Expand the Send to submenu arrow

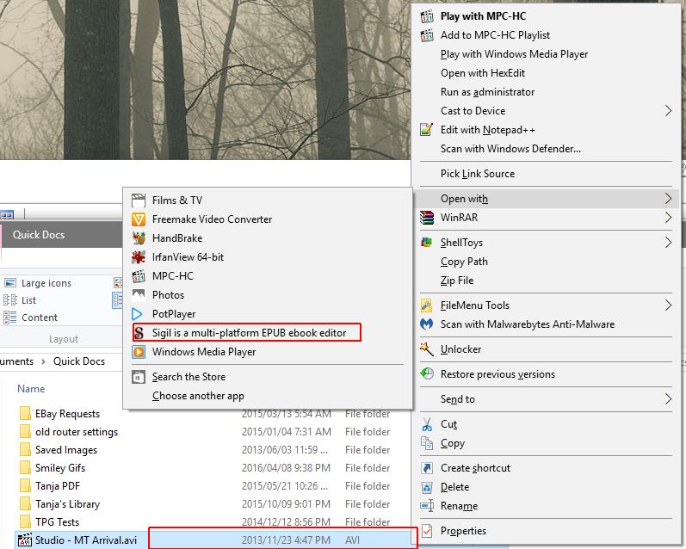(x=668, y=398)
